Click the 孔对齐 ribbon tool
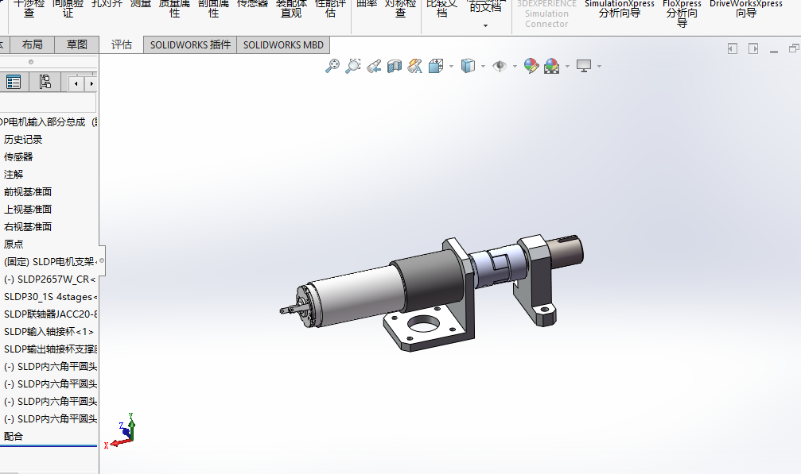 click(107, 3)
